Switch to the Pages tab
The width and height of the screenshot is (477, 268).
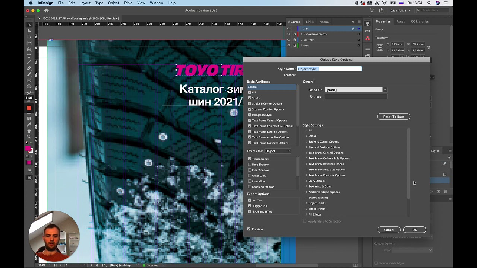click(401, 22)
